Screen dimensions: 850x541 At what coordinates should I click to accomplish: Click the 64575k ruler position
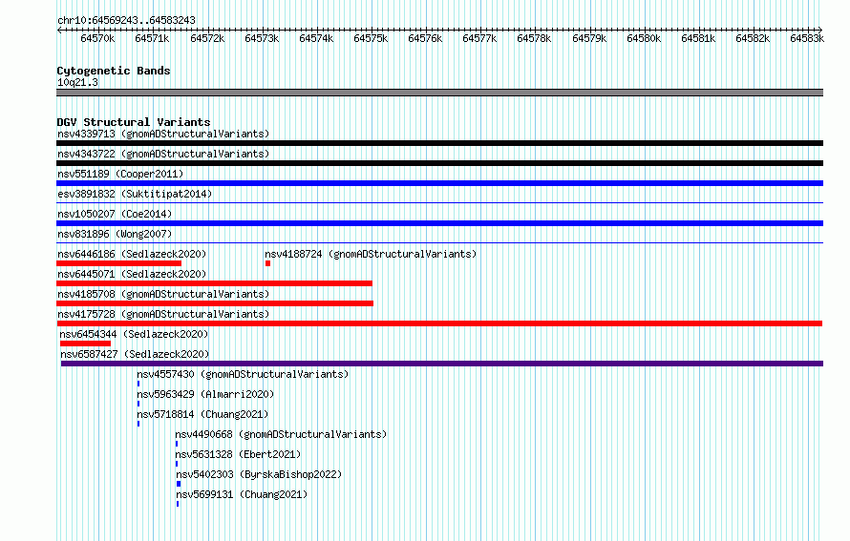coord(371,38)
